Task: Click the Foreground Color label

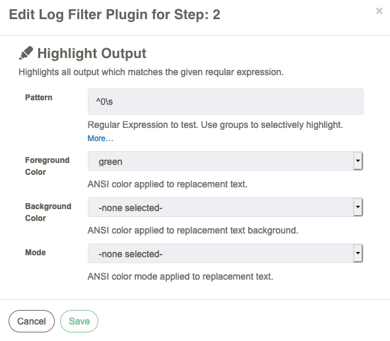Action: coord(48,166)
